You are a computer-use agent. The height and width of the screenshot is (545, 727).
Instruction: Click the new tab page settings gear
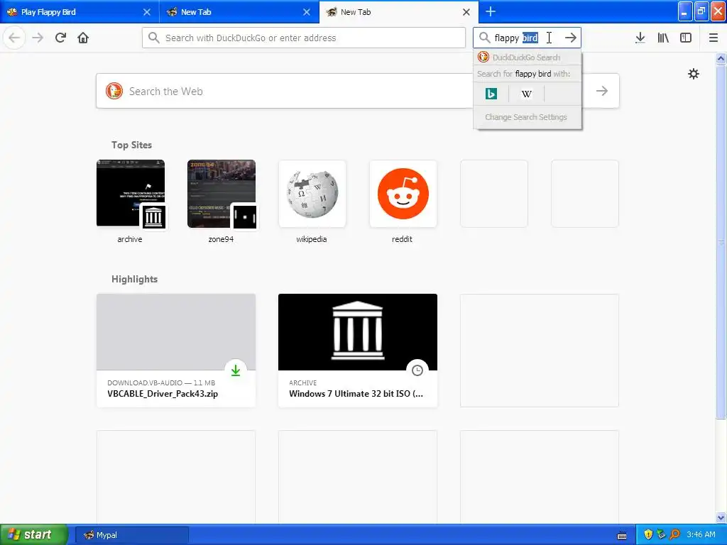(693, 74)
